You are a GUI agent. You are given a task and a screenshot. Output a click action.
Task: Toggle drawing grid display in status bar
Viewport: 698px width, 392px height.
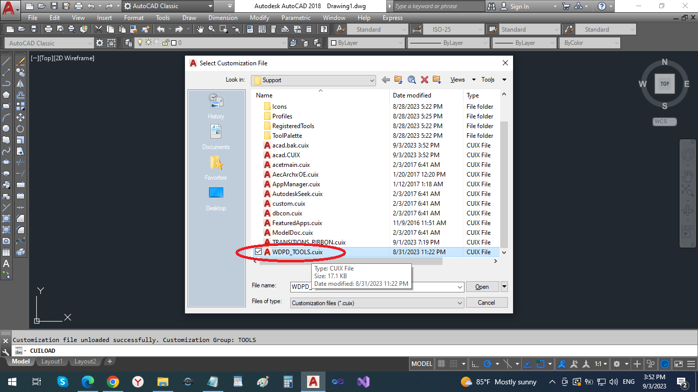tap(441, 364)
